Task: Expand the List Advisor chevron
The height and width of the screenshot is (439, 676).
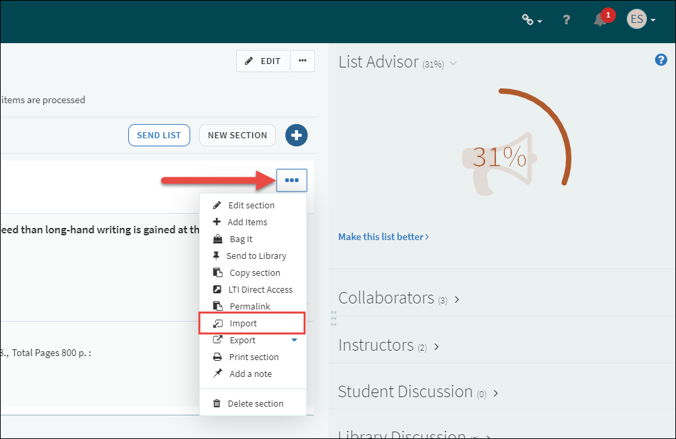Action: click(x=453, y=63)
